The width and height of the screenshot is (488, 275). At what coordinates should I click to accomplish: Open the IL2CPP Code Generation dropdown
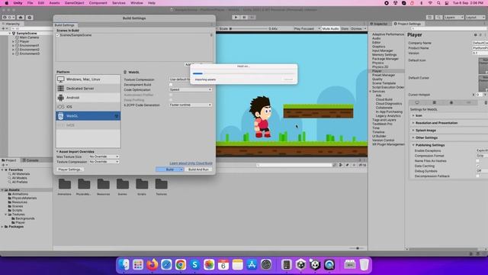click(x=191, y=105)
